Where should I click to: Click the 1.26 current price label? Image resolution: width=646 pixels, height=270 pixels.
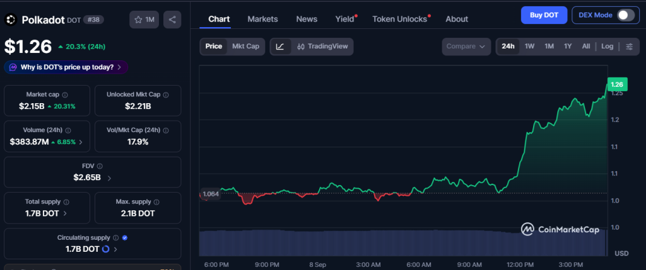click(617, 85)
